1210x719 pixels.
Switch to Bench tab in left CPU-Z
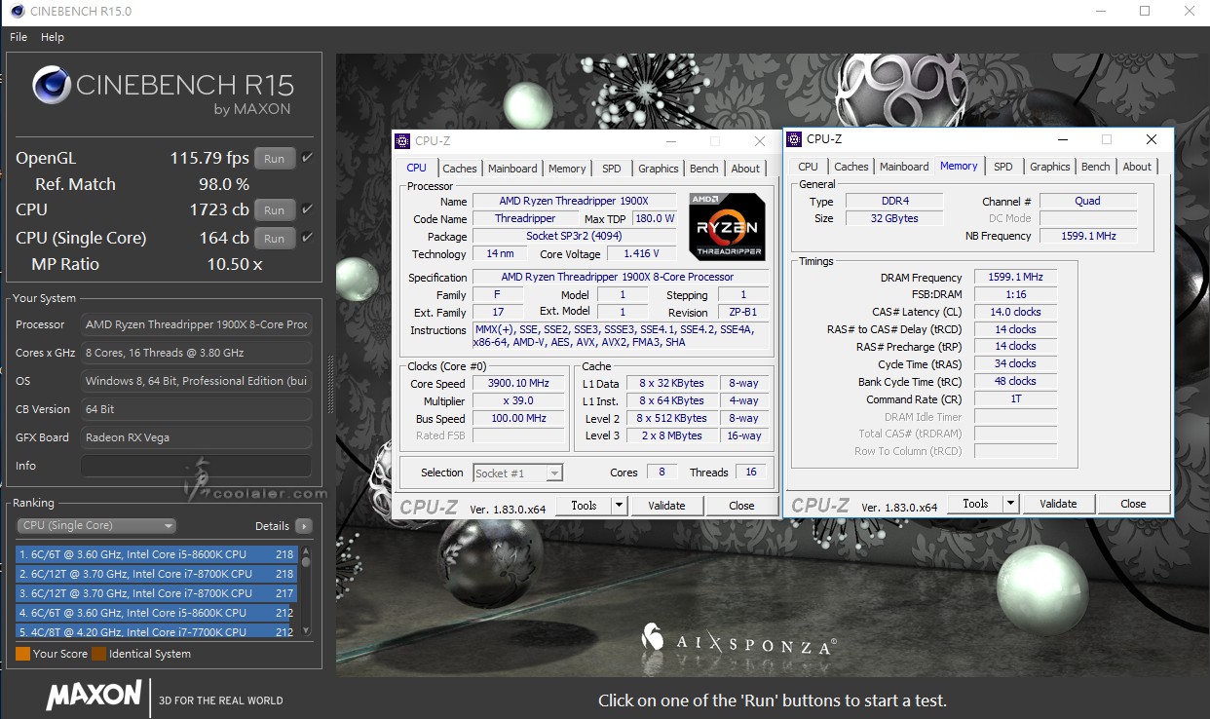tap(704, 169)
